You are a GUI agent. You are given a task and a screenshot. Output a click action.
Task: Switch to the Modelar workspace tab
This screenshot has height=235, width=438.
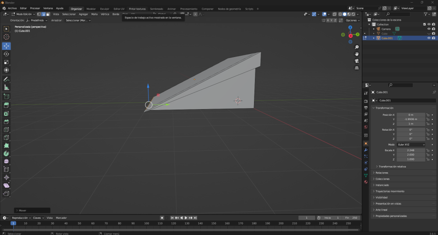point(91,9)
